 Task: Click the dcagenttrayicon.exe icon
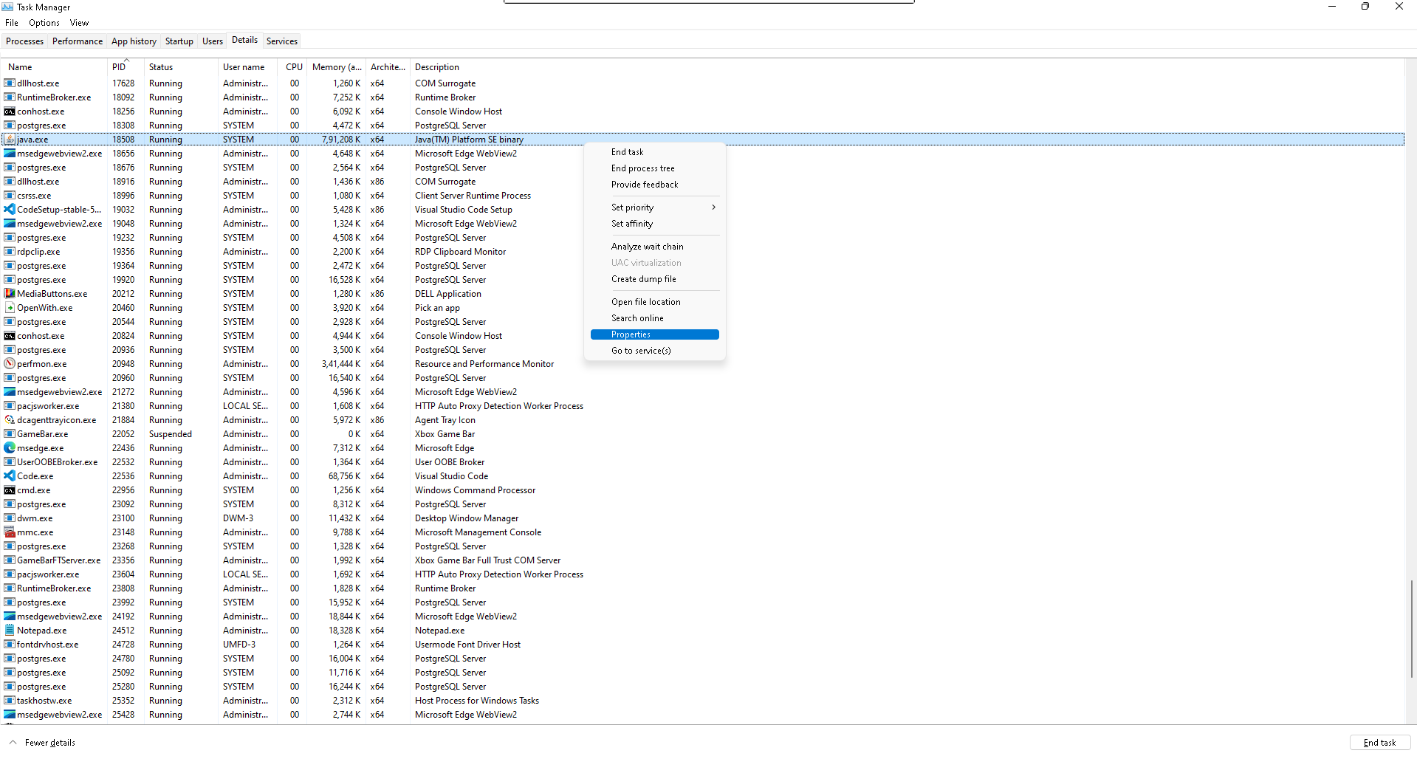pyautogui.click(x=10, y=420)
